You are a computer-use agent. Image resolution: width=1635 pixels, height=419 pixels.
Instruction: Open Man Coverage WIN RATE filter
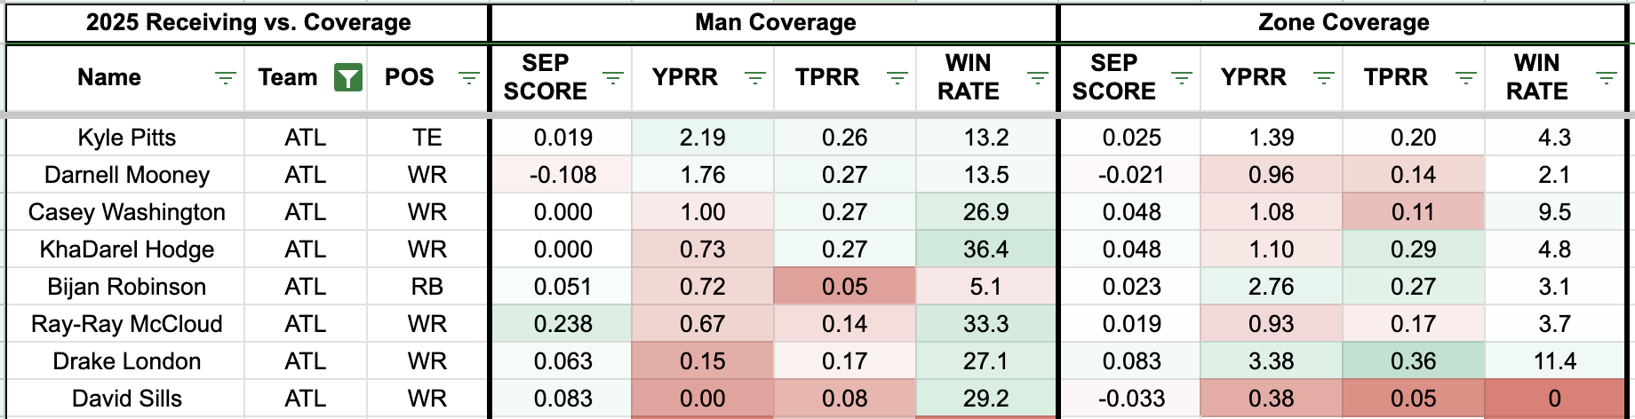pos(1037,78)
